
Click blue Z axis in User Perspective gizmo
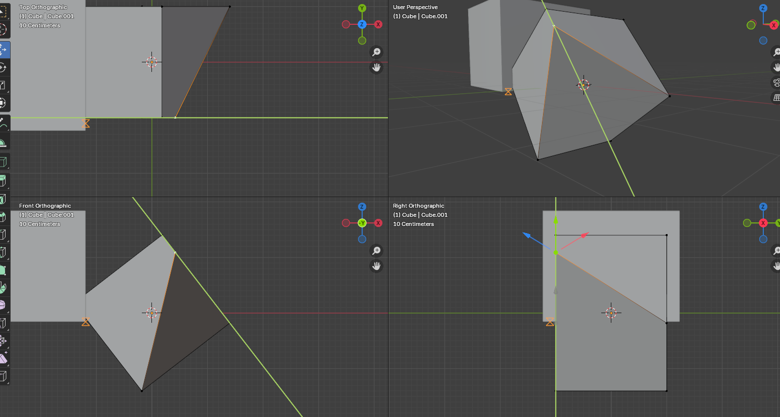(763, 8)
